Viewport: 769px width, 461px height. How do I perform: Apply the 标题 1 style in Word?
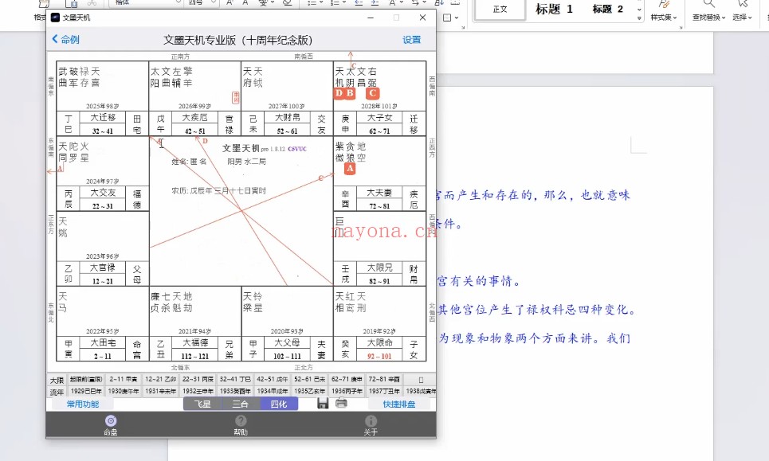554,10
